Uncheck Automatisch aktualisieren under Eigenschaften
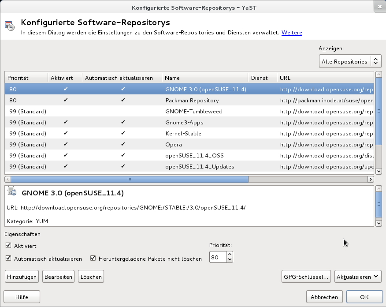The width and height of the screenshot is (386, 307). [x=8, y=258]
